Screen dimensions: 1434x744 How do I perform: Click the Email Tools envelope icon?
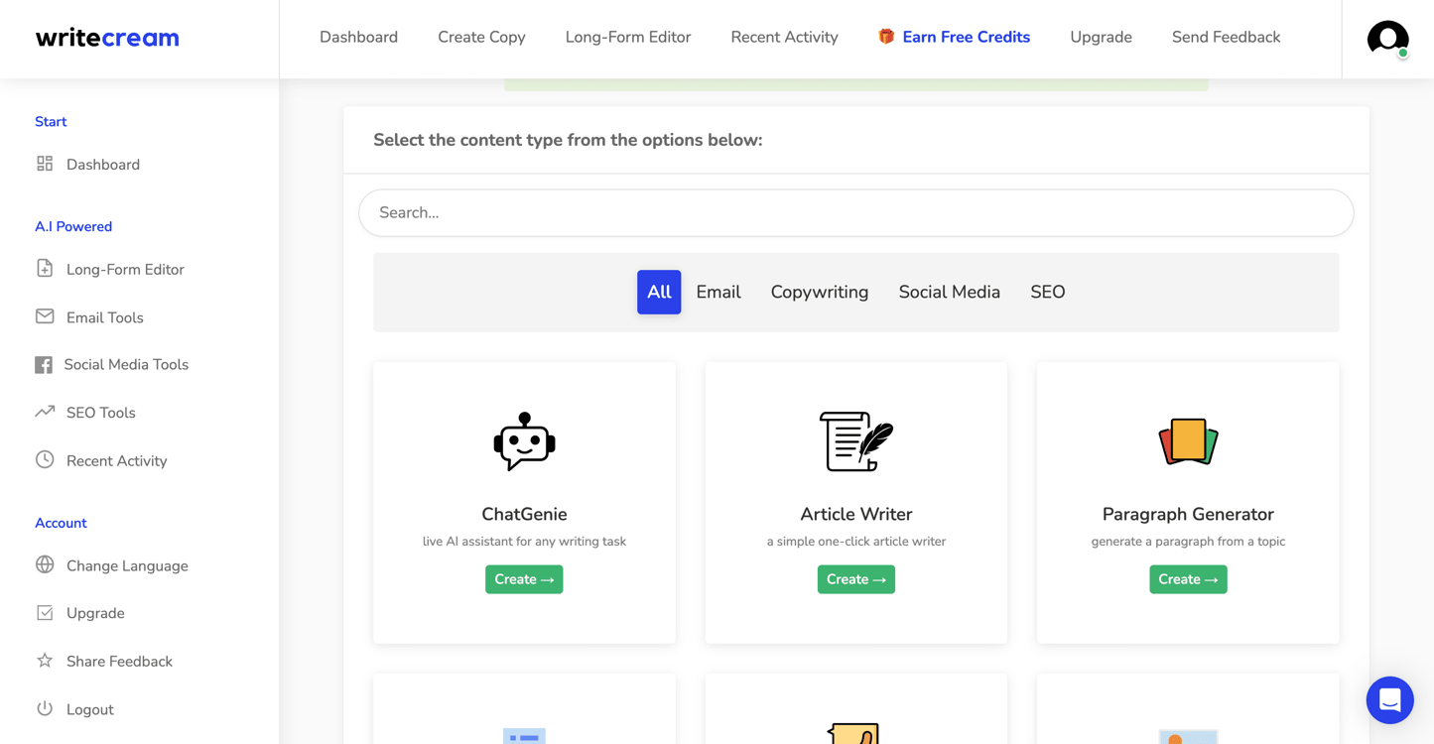pos(45,316)
